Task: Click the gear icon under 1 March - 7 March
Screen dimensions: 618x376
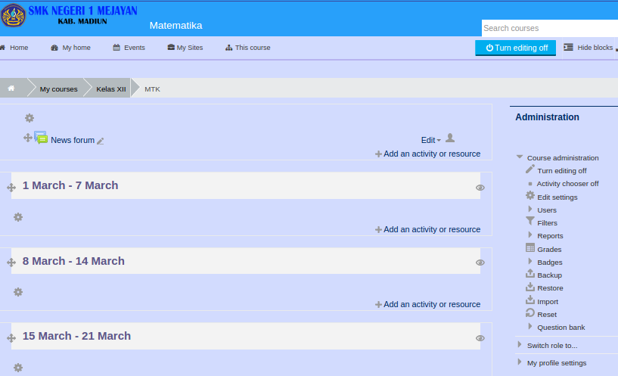Action: coord(18,217)
